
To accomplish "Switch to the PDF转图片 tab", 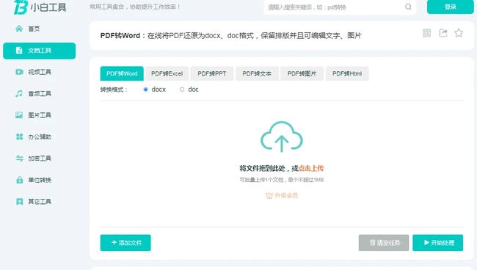I will [x=302, y=73].
